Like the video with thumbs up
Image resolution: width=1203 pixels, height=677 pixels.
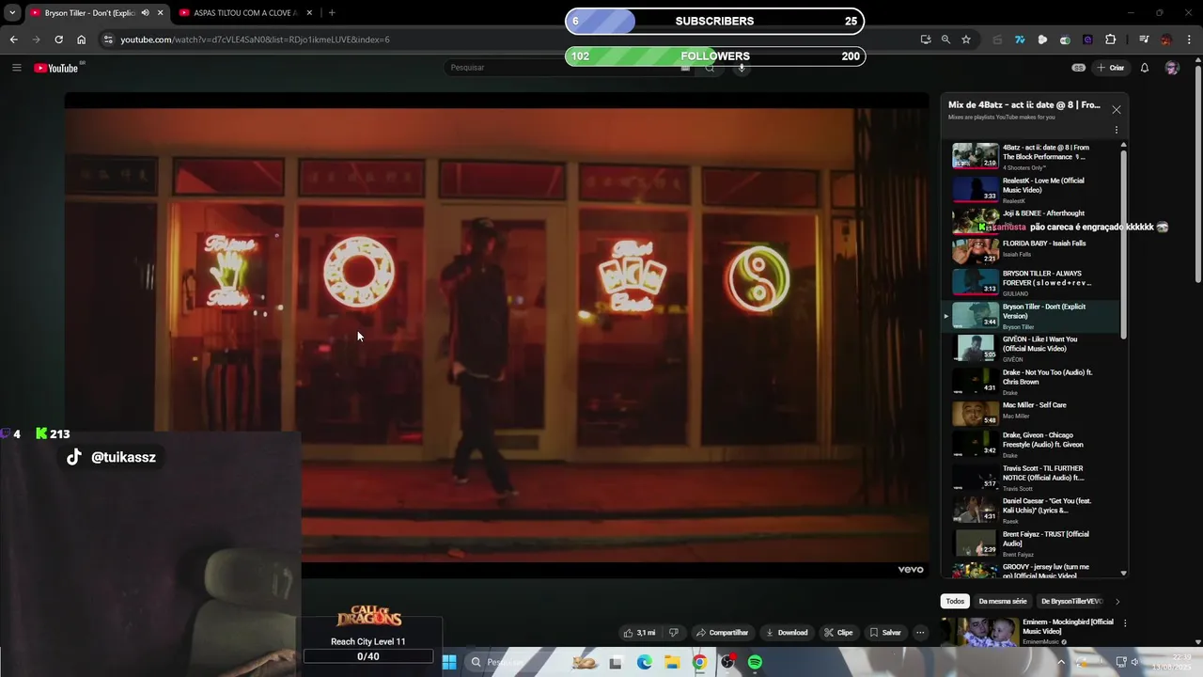[639, 633]
